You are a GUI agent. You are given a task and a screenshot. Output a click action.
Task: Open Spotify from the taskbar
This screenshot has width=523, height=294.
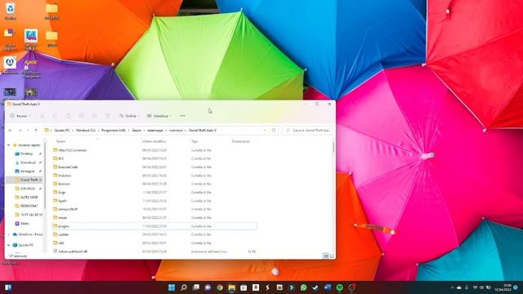[x=340, y=287]
